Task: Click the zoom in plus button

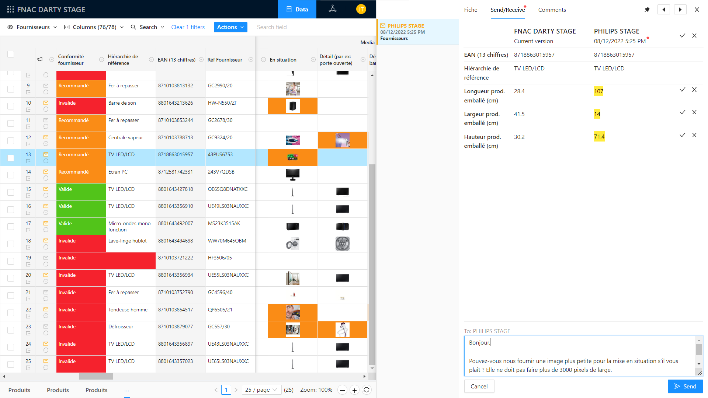Action: pos(354,390)
